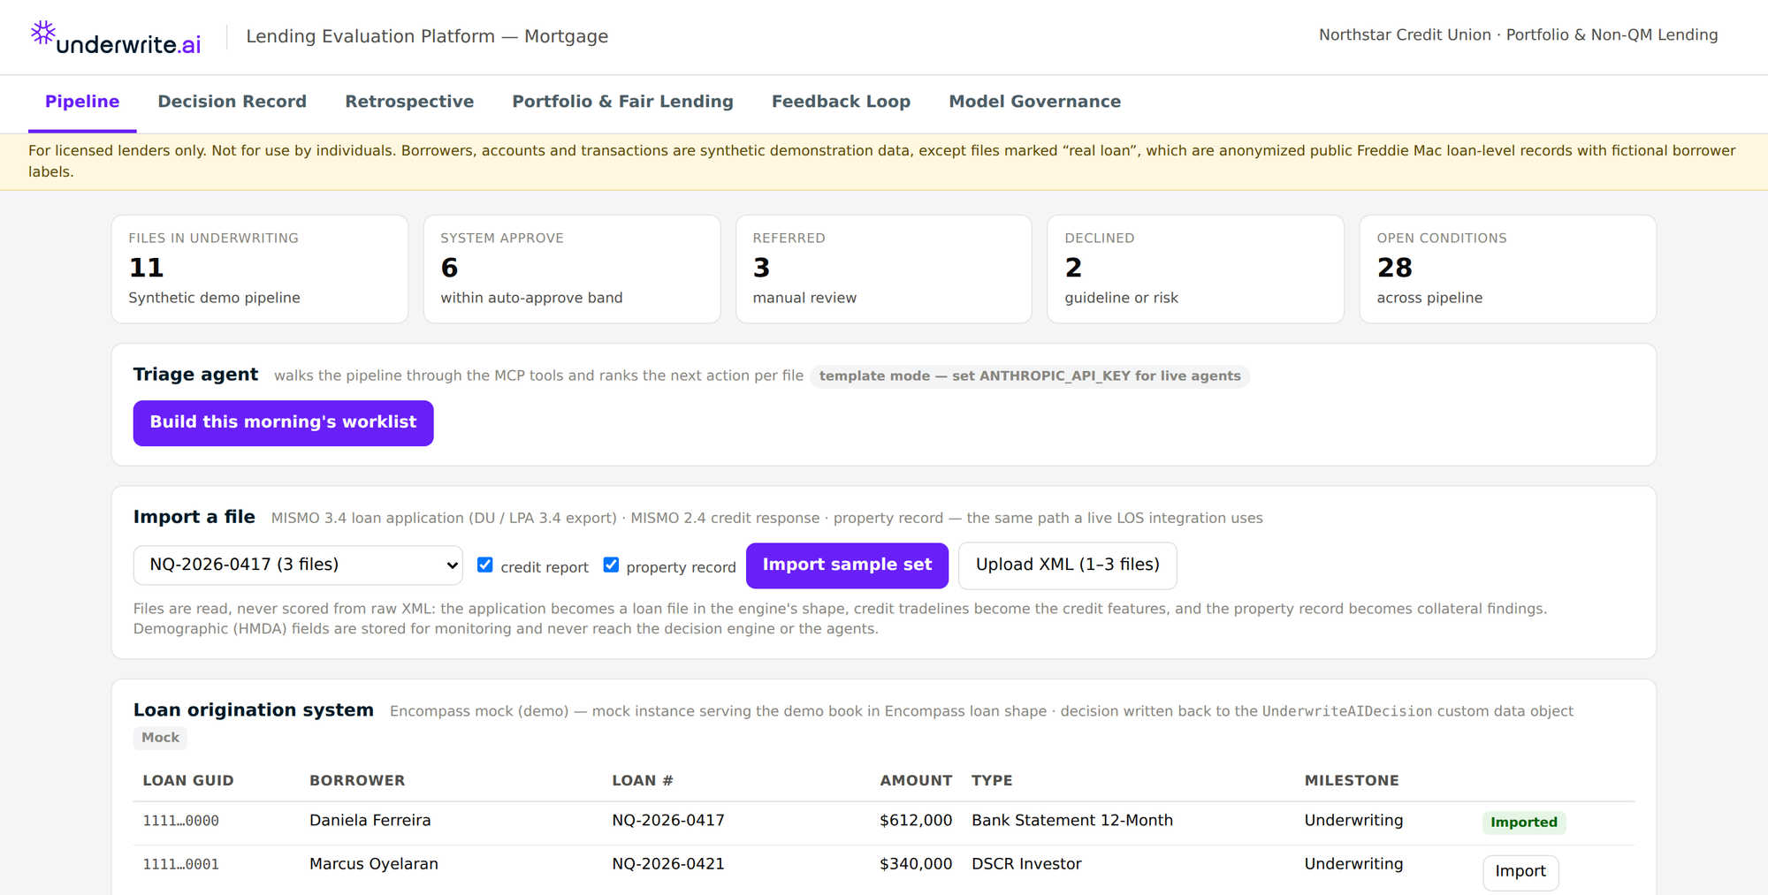1768x895 pixels.
Task: Click the LOAN GUID column header
Action: (x=188, y=781)
